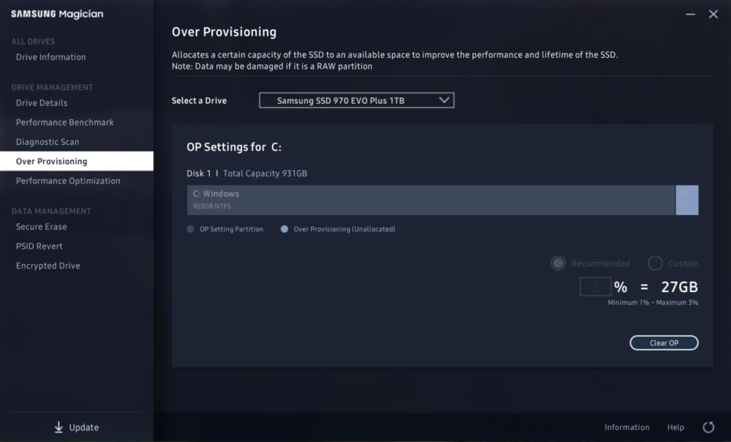Open the Help link
731x442 pixels.
point(675,427)
